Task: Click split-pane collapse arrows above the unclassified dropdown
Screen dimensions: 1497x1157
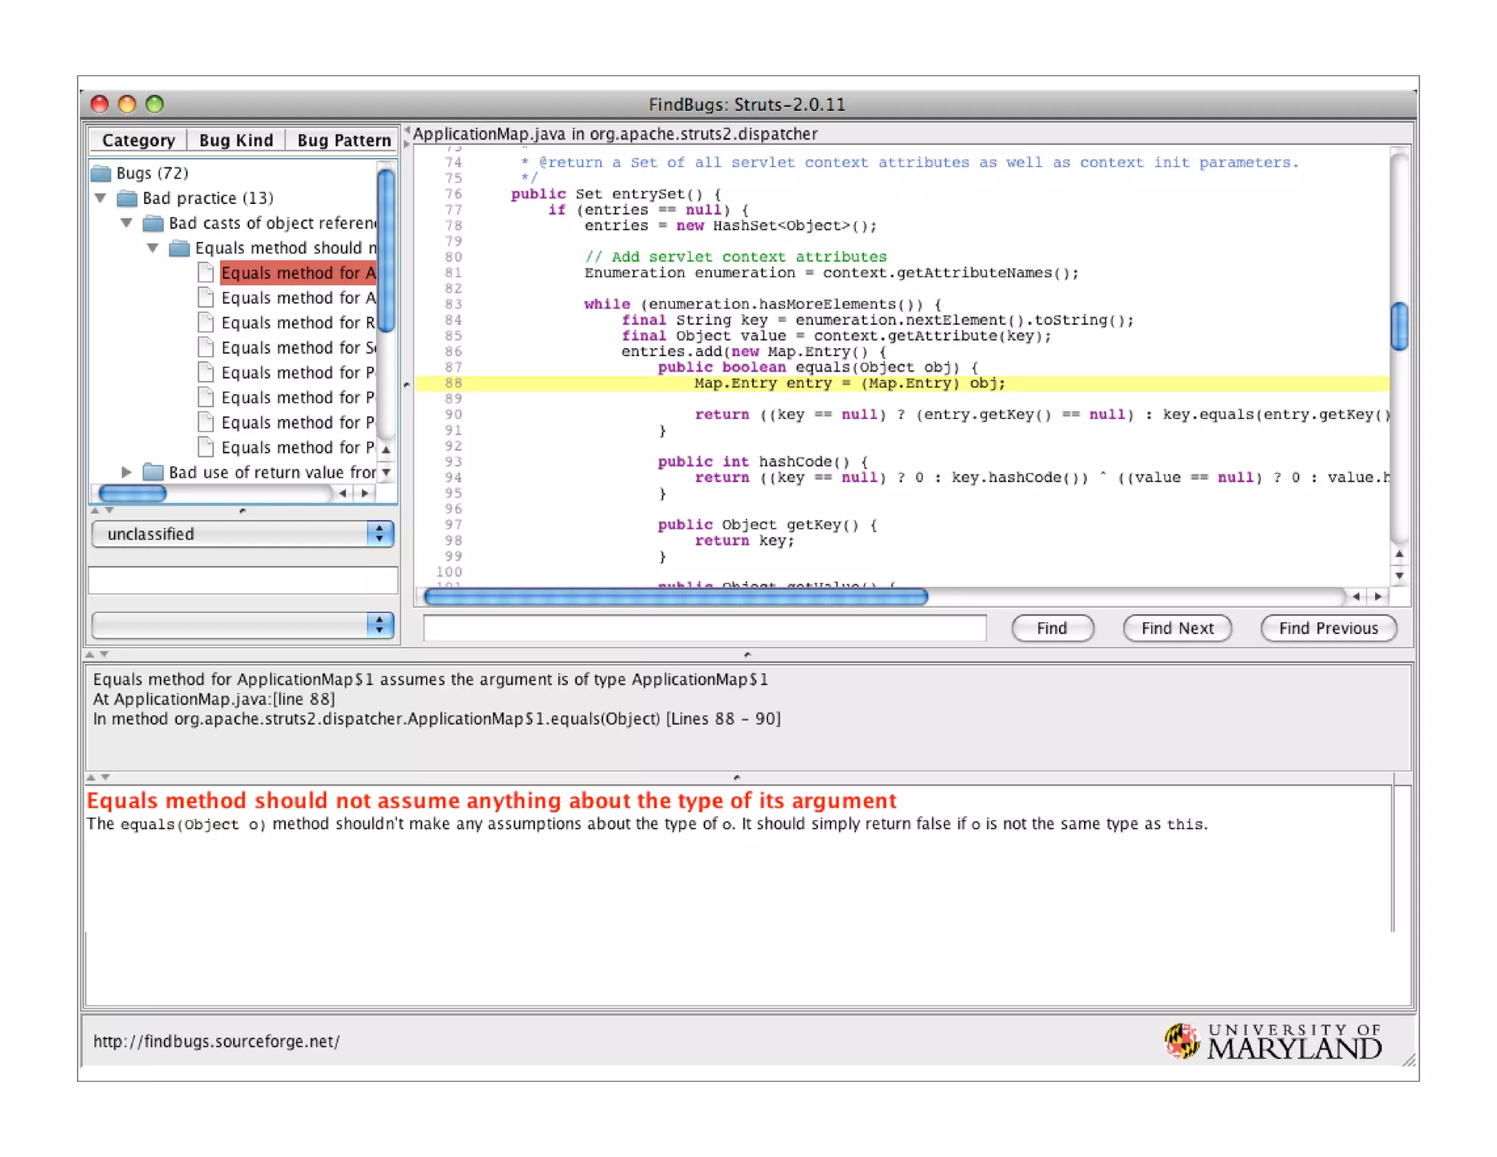Action: tap(102, 510)
